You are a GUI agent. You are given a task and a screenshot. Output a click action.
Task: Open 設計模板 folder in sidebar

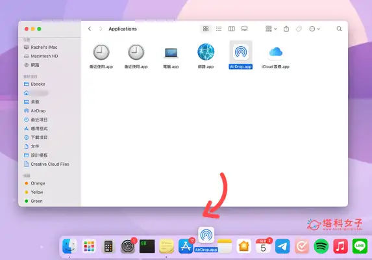36,155
